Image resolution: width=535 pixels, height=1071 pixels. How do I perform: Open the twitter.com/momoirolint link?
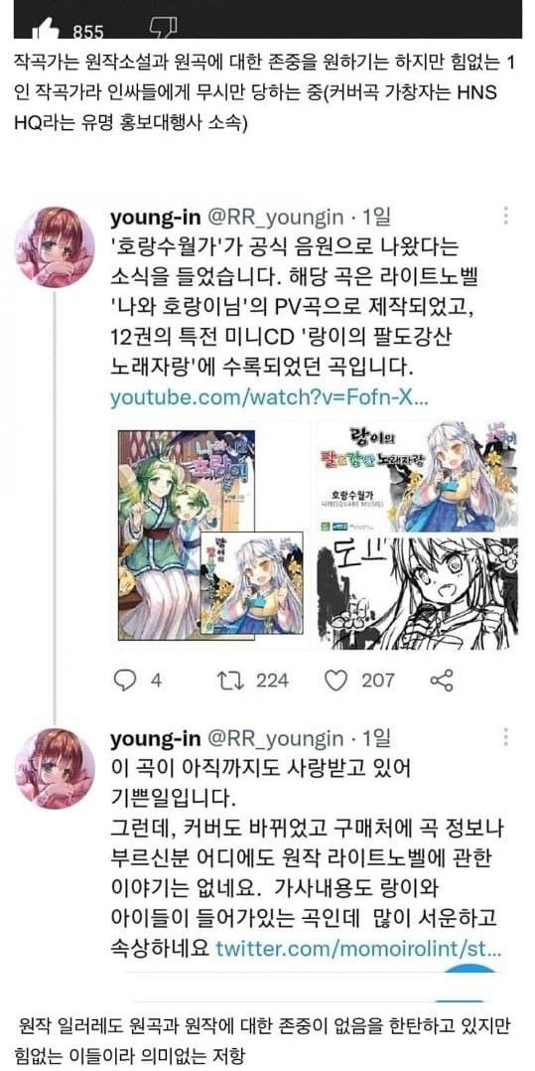pyautogui.click(x=358, y=949)
